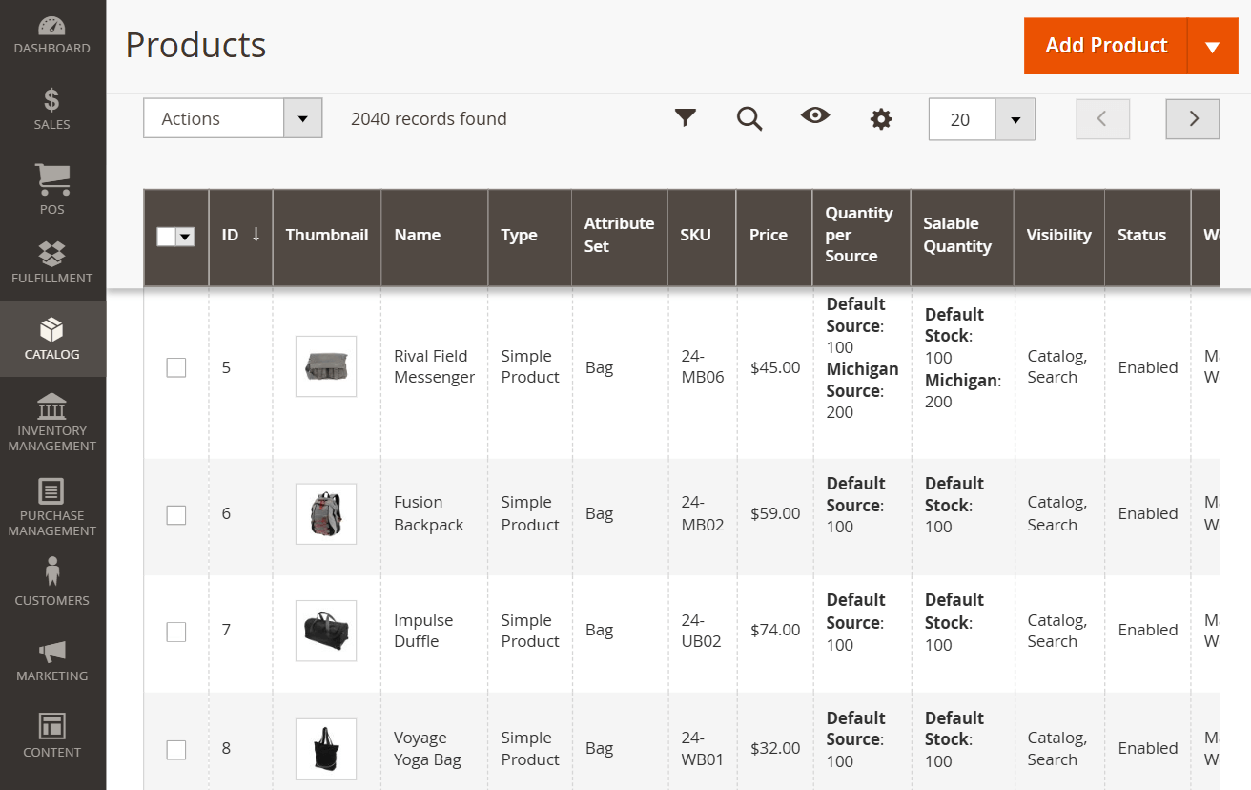Screen dimensions: 1251x790
Task: Open Dashboard from the sidebar
Action: pos(52,35)
